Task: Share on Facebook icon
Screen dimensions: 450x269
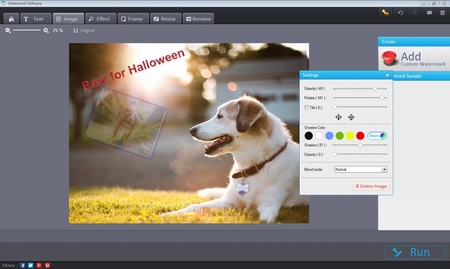Action: click(x=22, y=265)
